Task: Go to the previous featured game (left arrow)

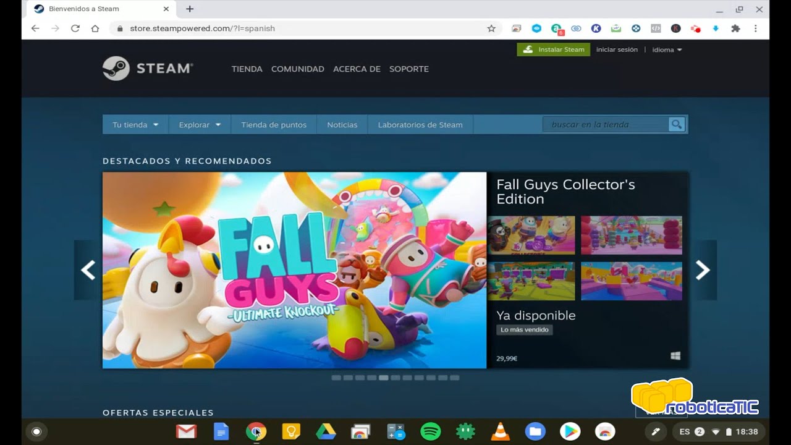Action: click(88, 270)
